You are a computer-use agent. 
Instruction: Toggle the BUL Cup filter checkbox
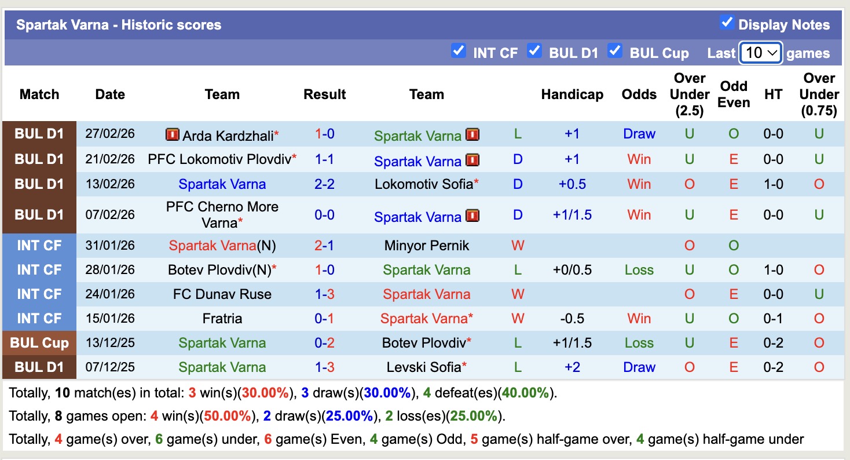pos(614,52)
